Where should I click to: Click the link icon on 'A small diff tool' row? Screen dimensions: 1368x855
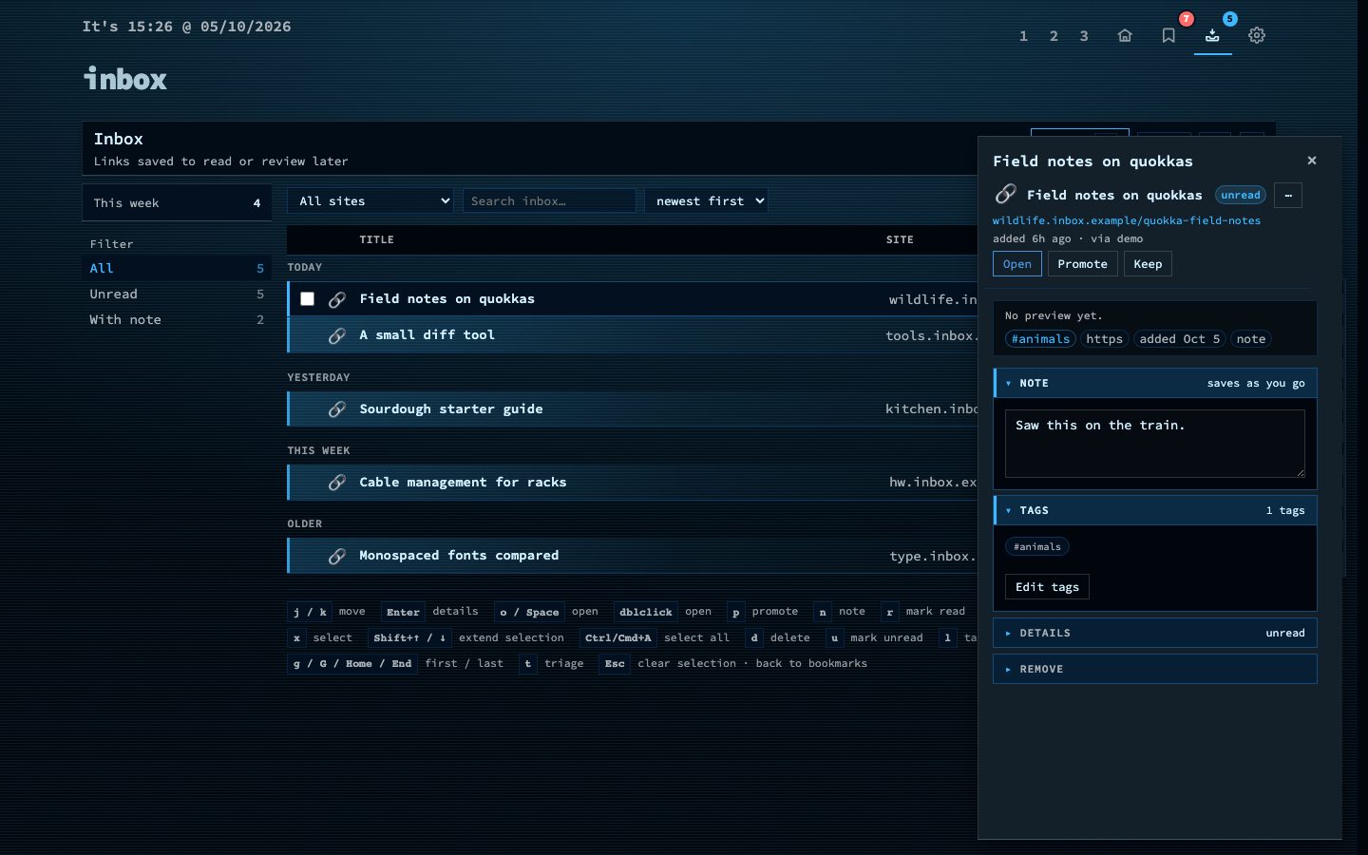[x=336, y=335]
